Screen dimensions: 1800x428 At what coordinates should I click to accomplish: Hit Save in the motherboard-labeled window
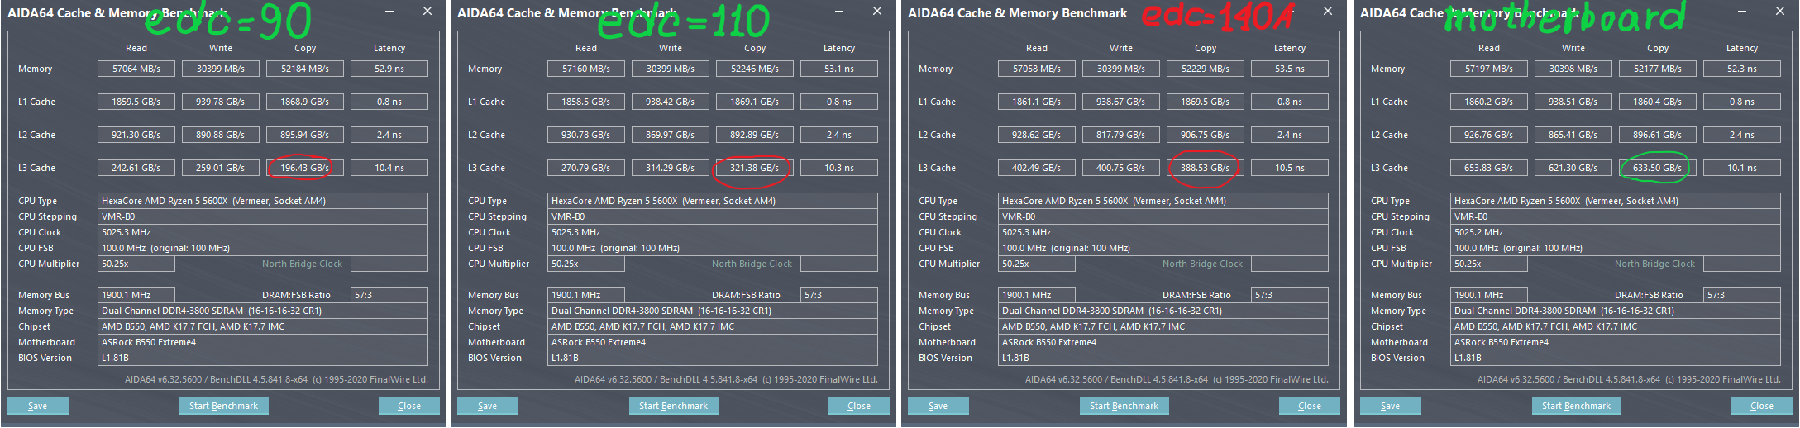[x=1391, y=406]
